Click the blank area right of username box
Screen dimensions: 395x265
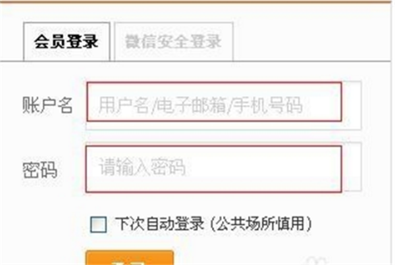pyautogui.click(x=352, y=105)
